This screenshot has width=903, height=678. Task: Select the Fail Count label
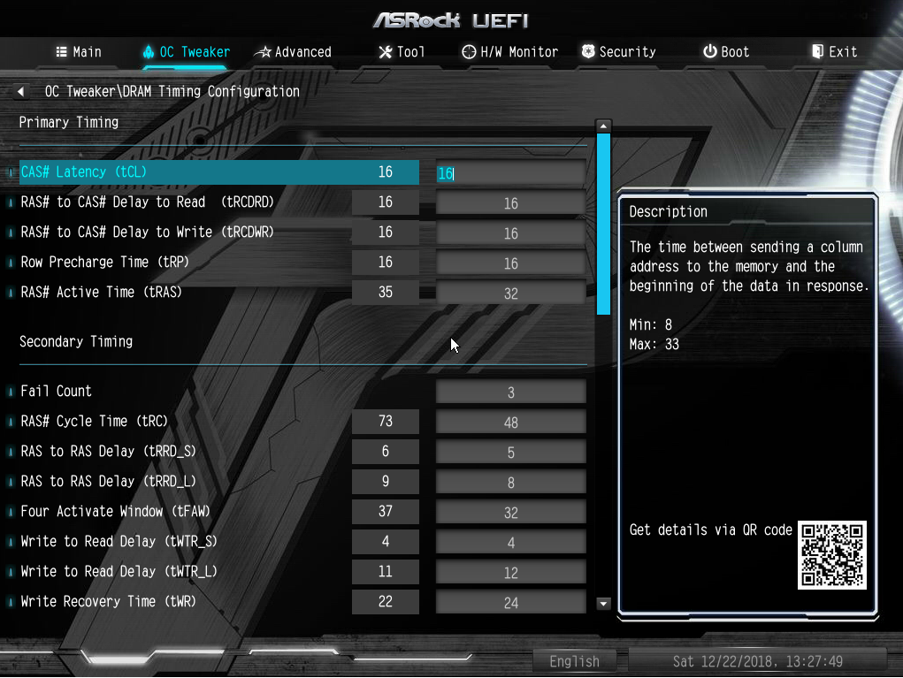[x=56, y=391]
